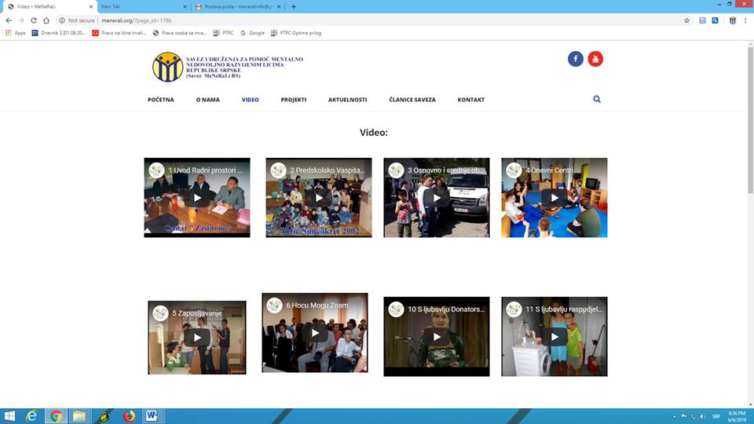Open the YouTube channel icon
The image size is (754, 424).
(595, 59)
